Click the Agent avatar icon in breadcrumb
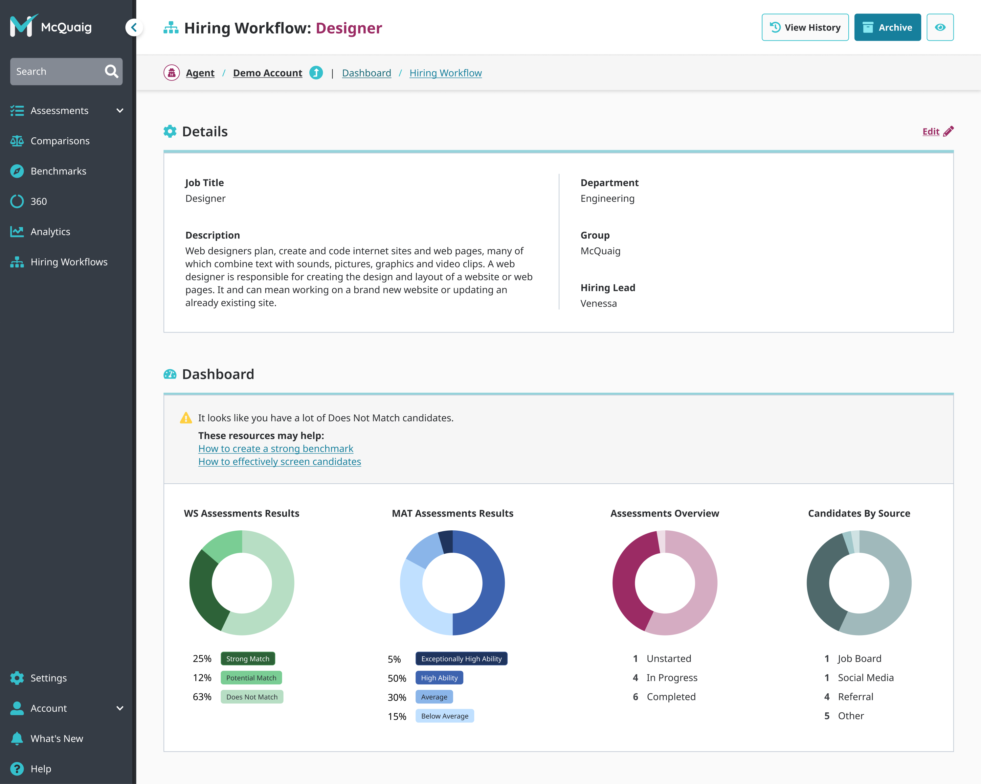 pos(171,73)
